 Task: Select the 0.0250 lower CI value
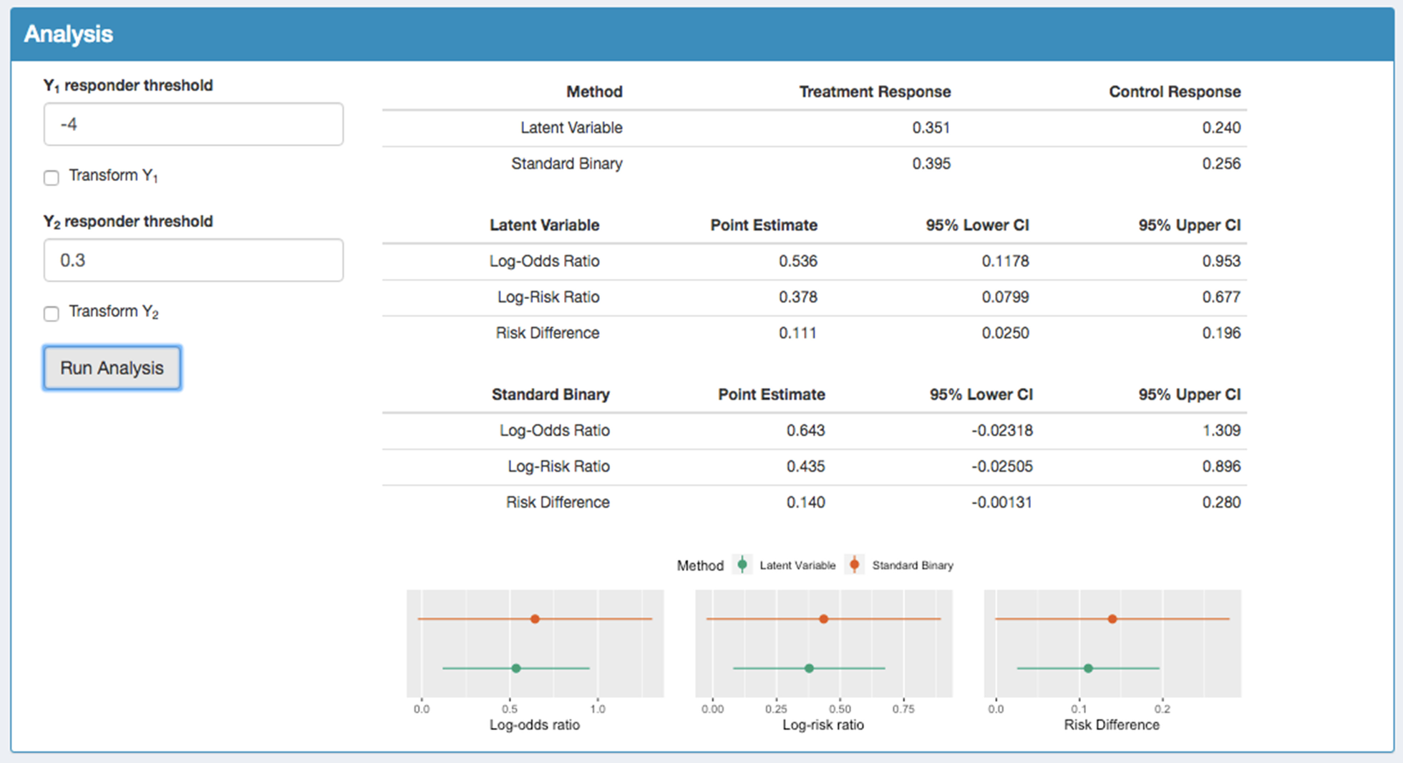pyautogui.click(x=1005, y=333)
